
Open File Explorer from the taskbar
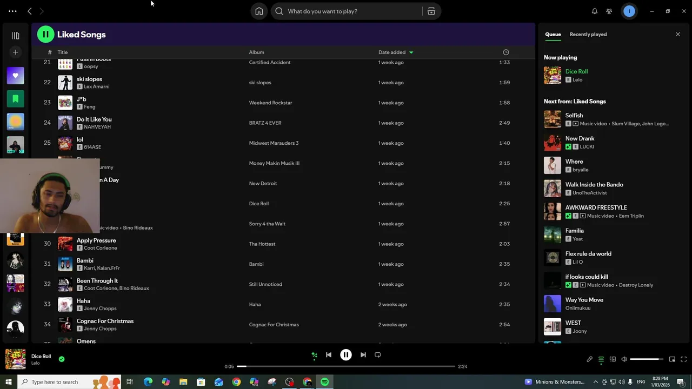tap(183, 382)
